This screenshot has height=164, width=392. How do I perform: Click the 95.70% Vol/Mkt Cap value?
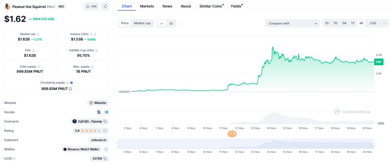pos(83,55)
